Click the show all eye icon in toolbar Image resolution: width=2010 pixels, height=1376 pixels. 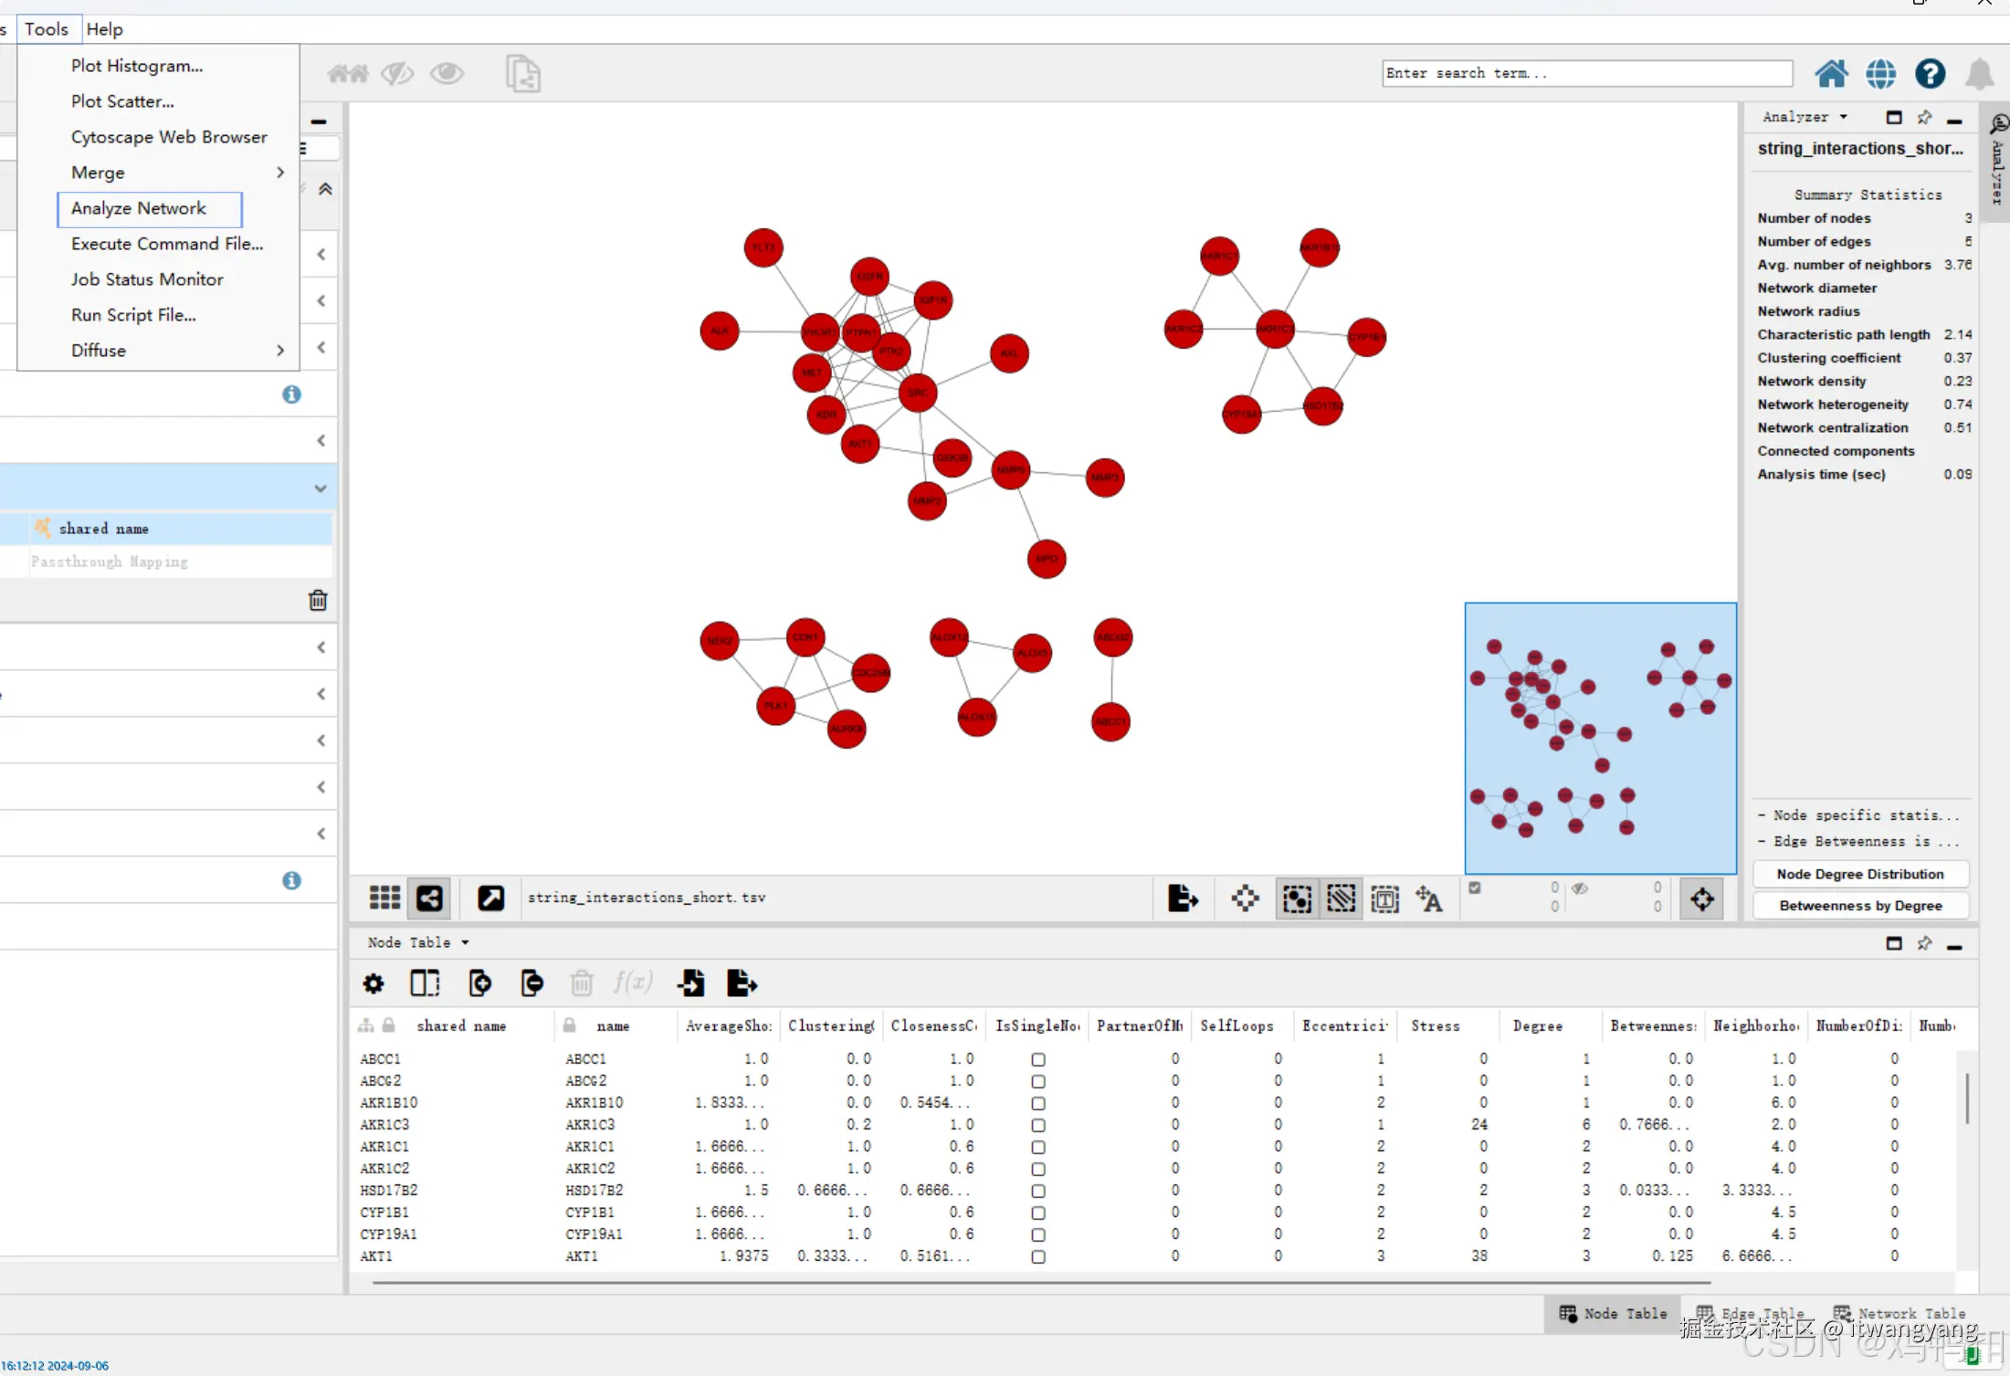(447, 73)
